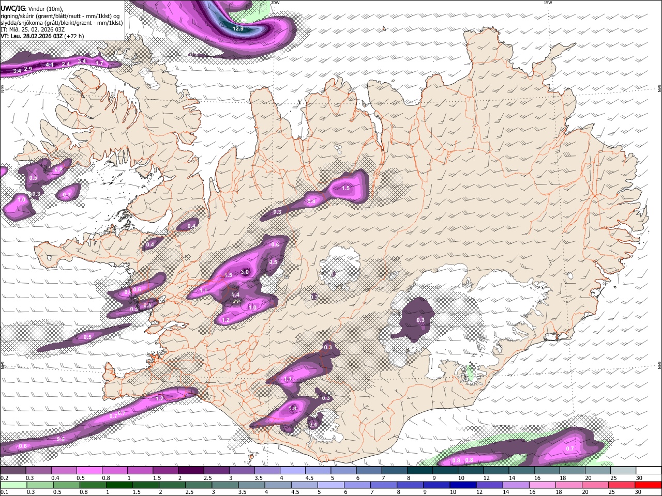
Task: Select the 1.8 value in south Iceland
Action: [293, 408]
